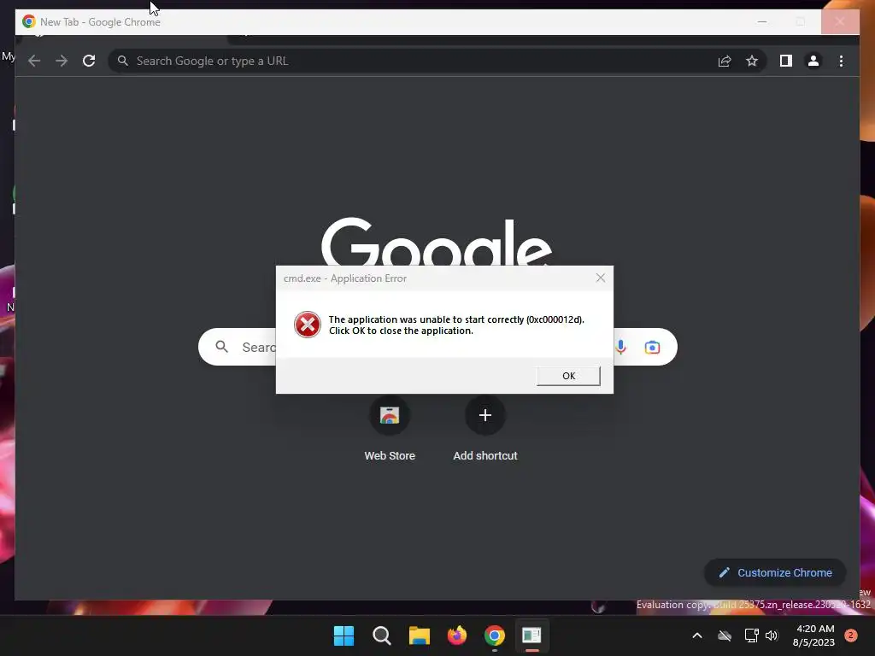The height and width of the screenshot is (656, 875).
Task: Open the Windows Start menu
Action: 344,635
